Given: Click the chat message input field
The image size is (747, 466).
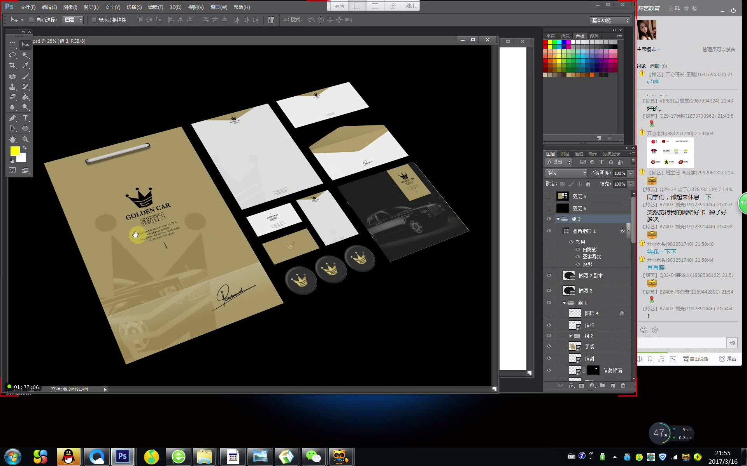Looking at the screenshot, I should click(681, 343).
